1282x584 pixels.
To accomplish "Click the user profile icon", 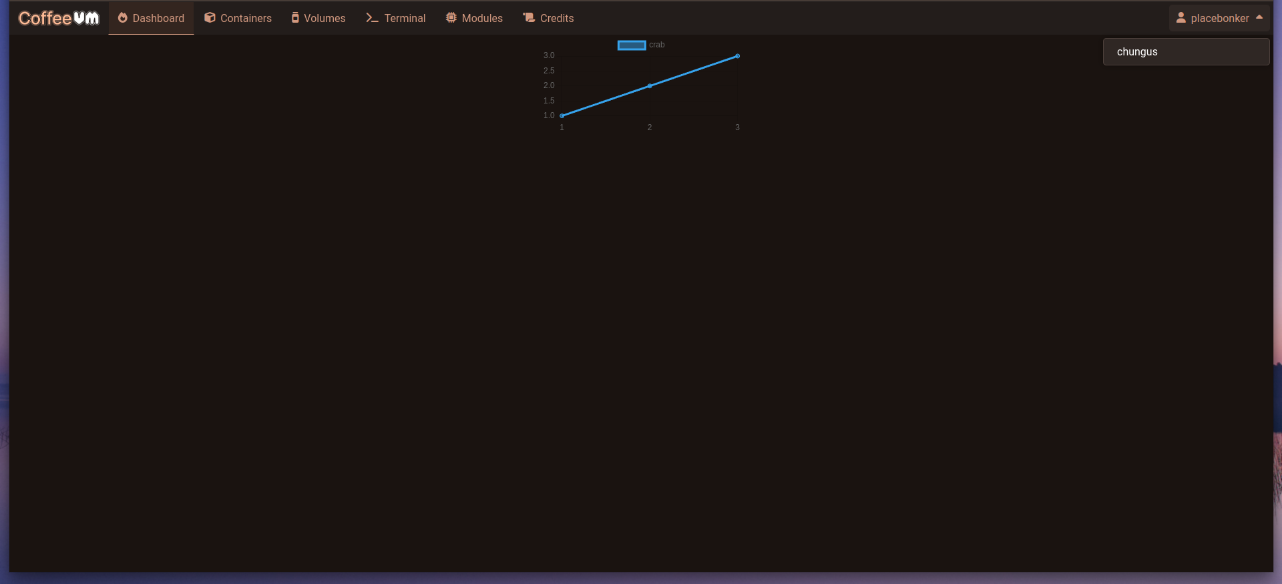I will (x=1181, y=18).
